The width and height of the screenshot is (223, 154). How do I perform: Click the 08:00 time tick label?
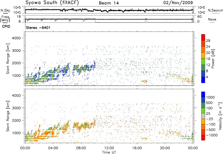81,148
